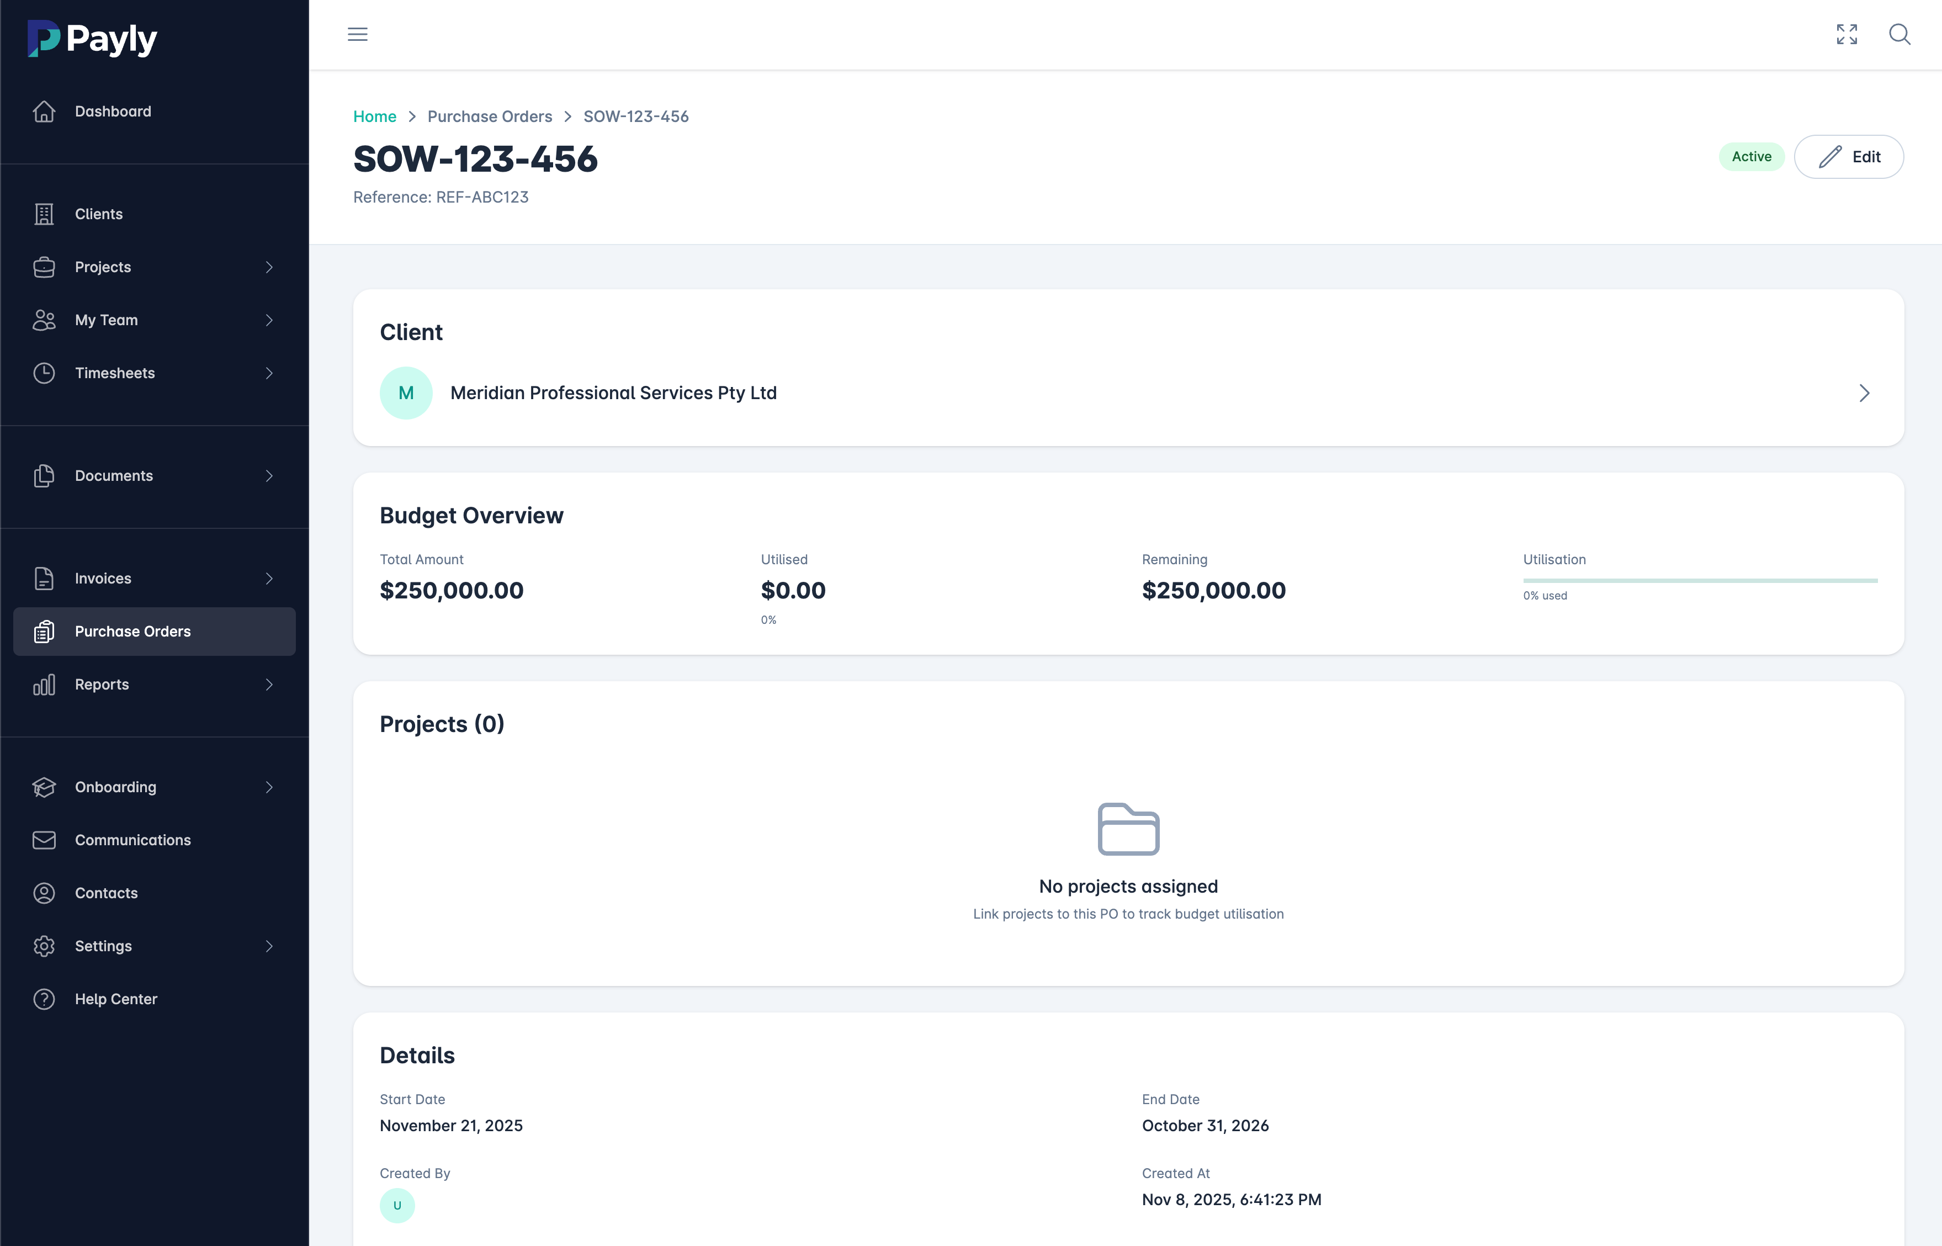The height and width of the screenshot is (1246, 1942).
Task: Open Purchase Orders from the breadcrumb
Action: 489,116
